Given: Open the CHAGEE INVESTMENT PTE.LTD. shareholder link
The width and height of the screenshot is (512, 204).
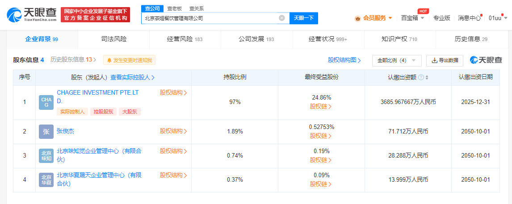Looking at the screenshot, I should coord(98,96).
